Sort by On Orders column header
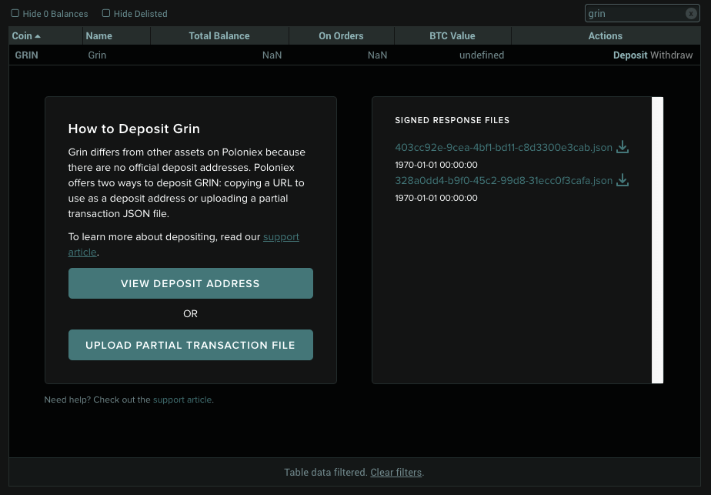The height and width of the screenshot is (495, 711). click(341, 35)
